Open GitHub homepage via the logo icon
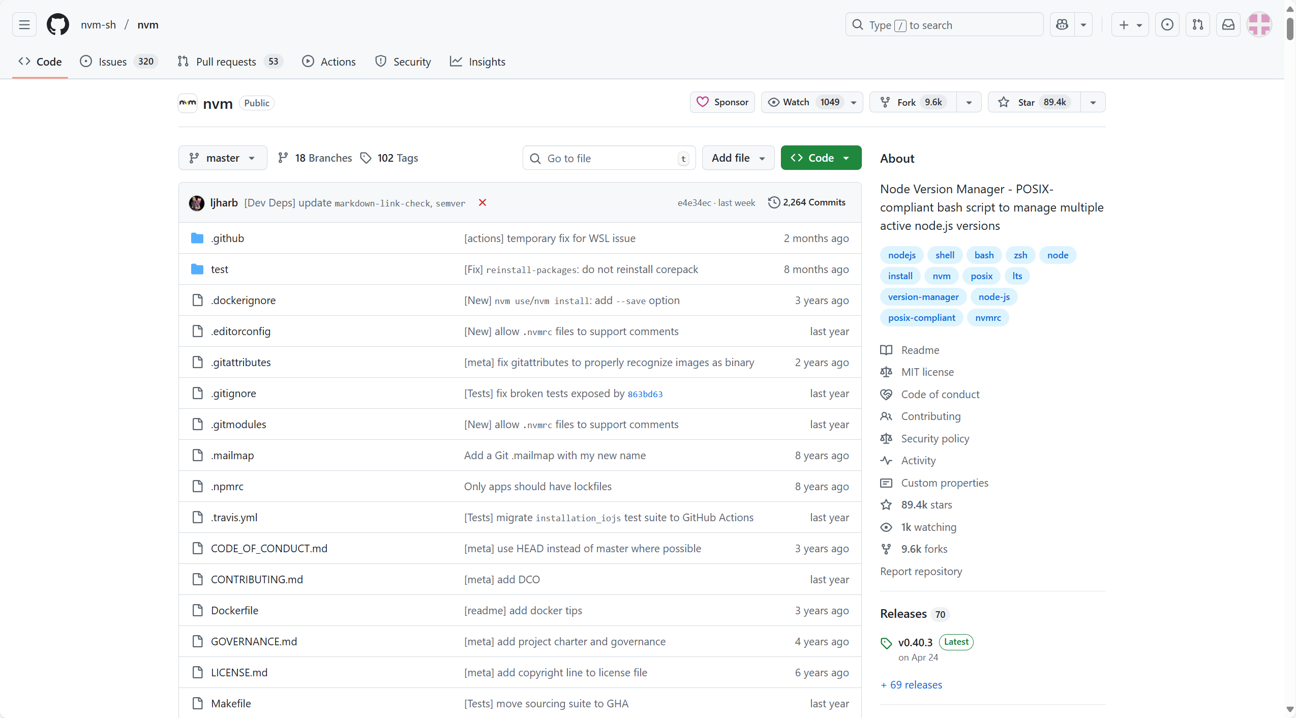 click(x=57, y=24)
